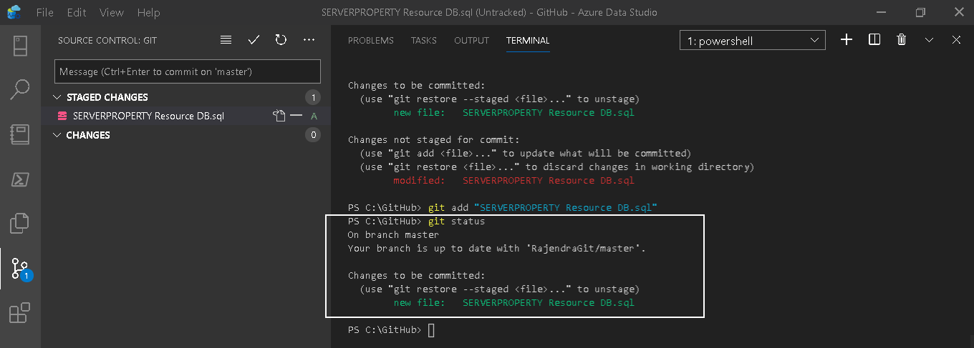
Task: Open the Servers view in activity bar
Action: click(20, 46)
